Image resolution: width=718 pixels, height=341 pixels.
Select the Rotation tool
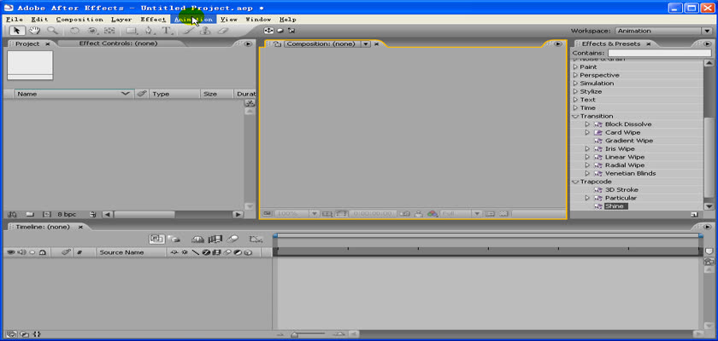pyautogui.click(x=74, y=31)
